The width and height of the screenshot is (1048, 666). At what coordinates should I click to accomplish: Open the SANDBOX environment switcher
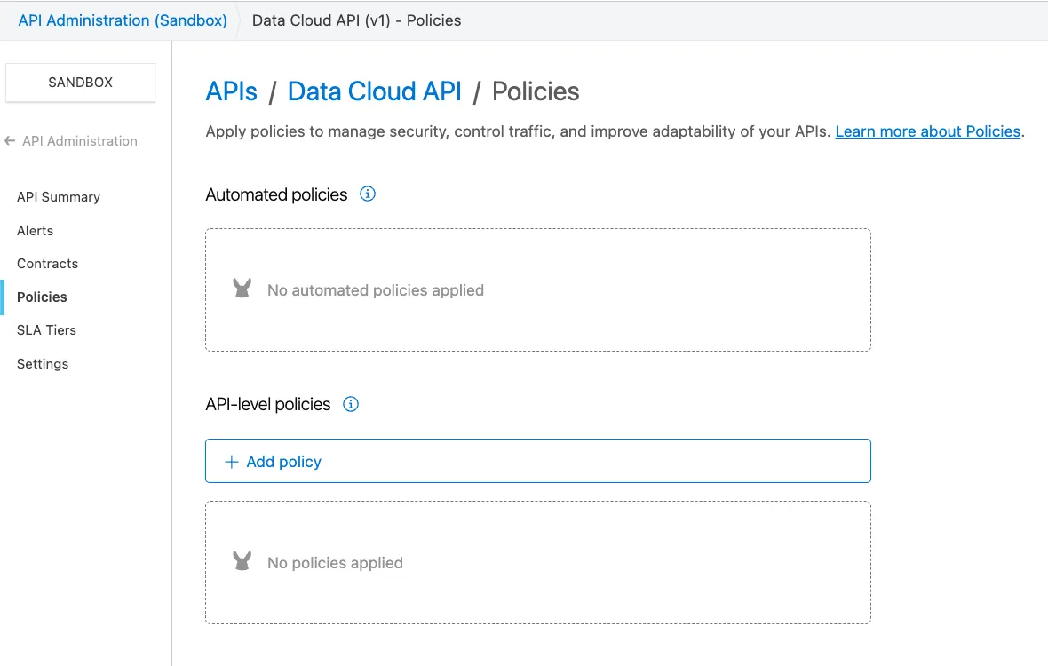80,83
